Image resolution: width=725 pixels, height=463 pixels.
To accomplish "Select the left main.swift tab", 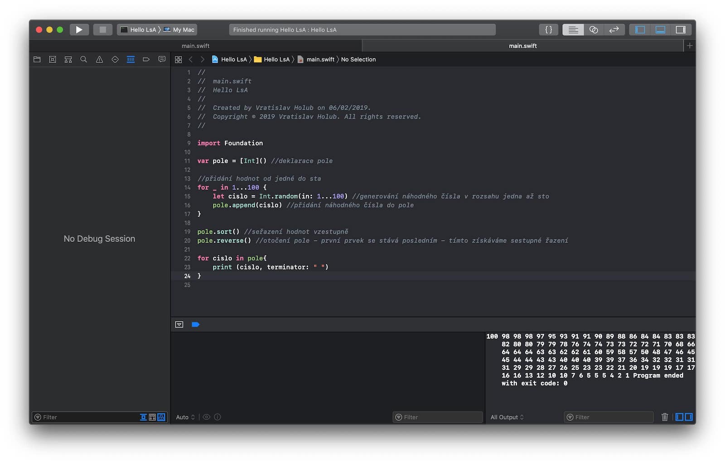I will point(195,46).
